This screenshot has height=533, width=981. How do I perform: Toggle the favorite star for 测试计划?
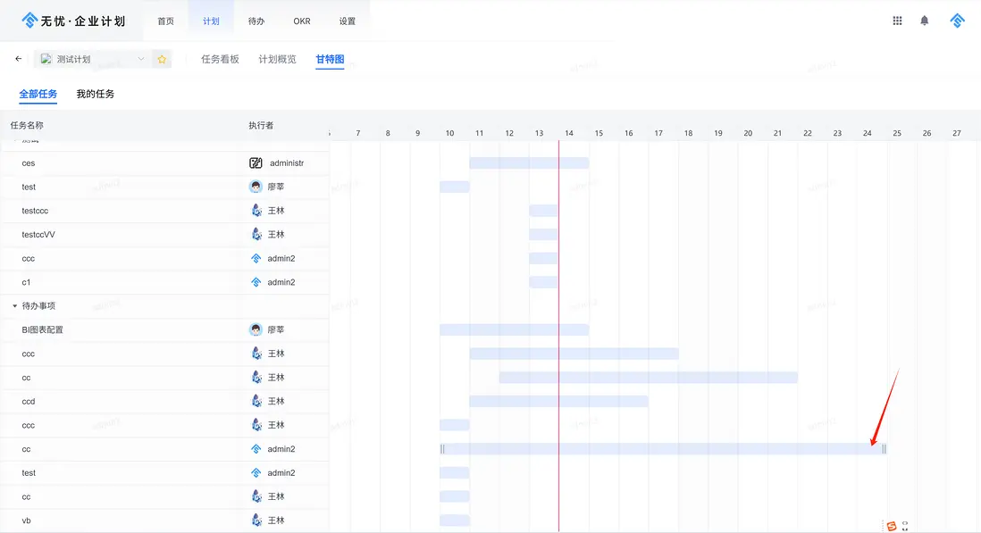click(x=162, y=59)
